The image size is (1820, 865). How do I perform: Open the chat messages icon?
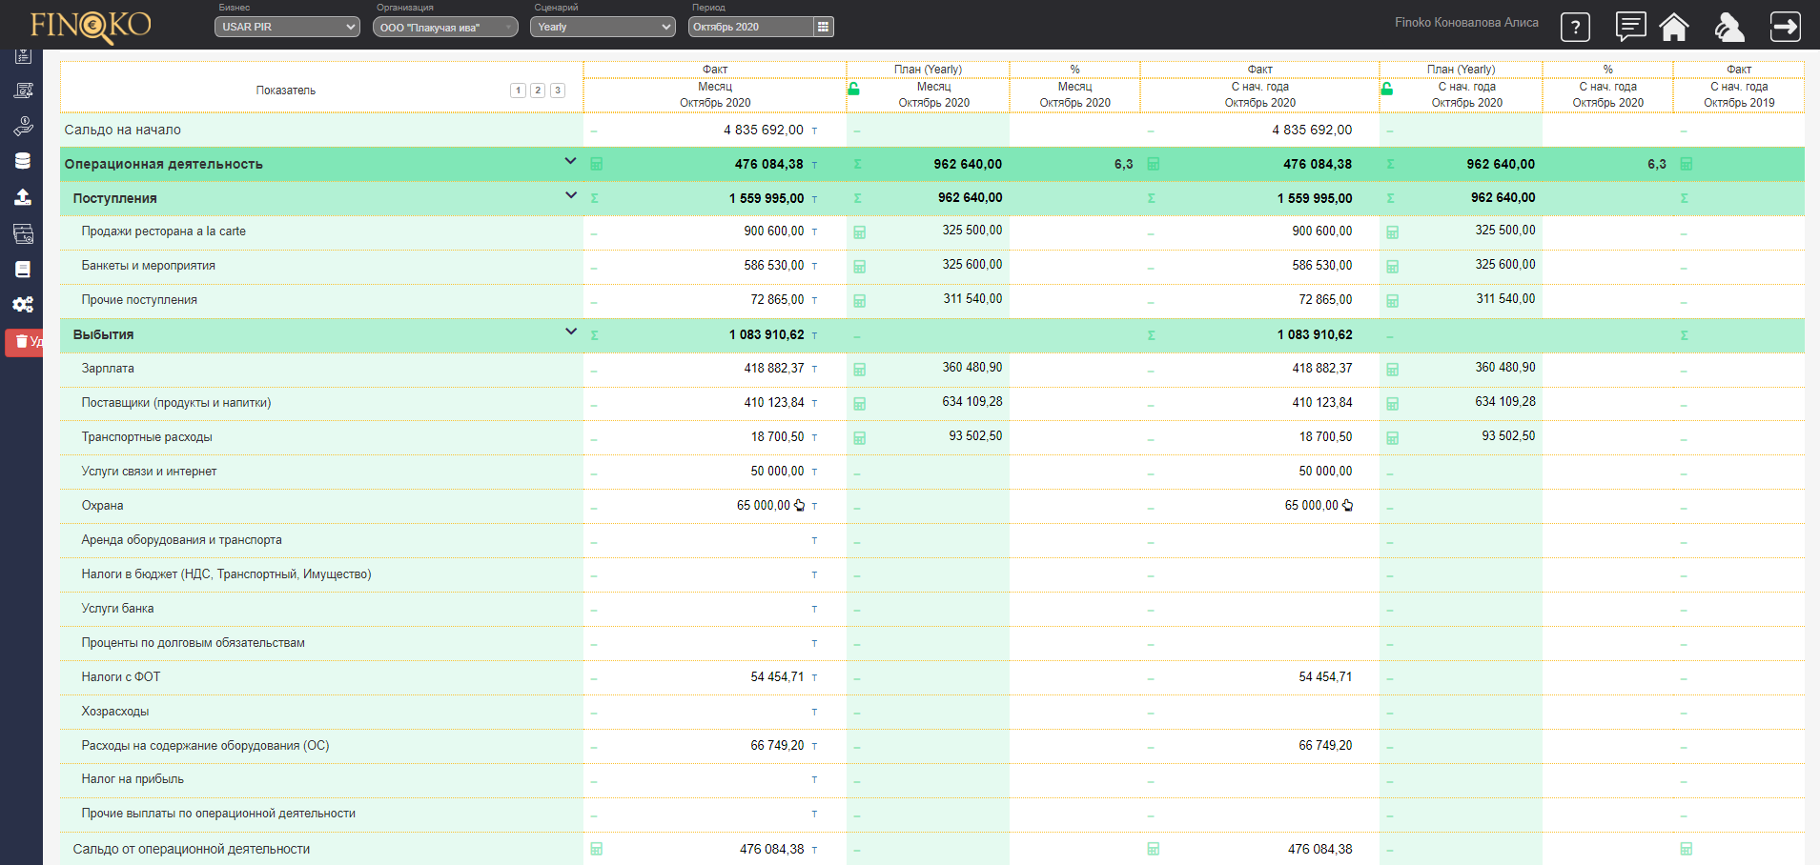tap(1630, 27)
